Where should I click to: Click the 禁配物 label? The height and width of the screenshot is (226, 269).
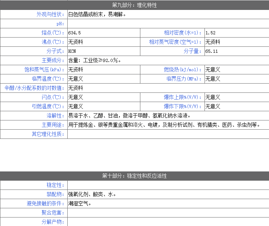pos(55,194)
